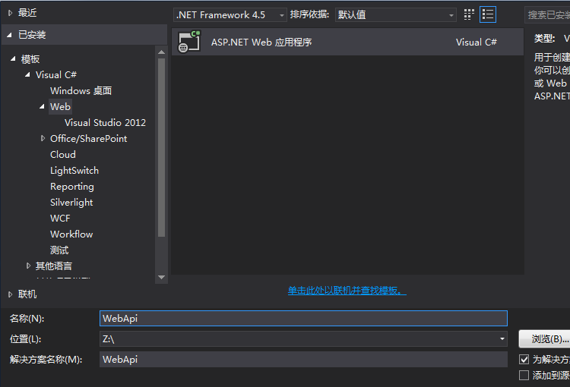This screenshot has height=387, width=570.
Task: Select the Reporting template category
Action: click(x=72, y=187)
